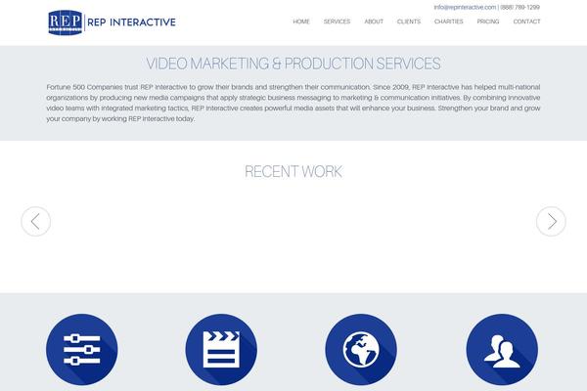This screenshot has width=587, height=391.
Task: Show previous Recent Work slide
Action: (35, 222)
